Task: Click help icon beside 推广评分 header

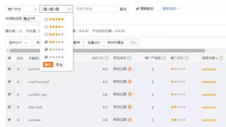Action: tap(186, 58)
